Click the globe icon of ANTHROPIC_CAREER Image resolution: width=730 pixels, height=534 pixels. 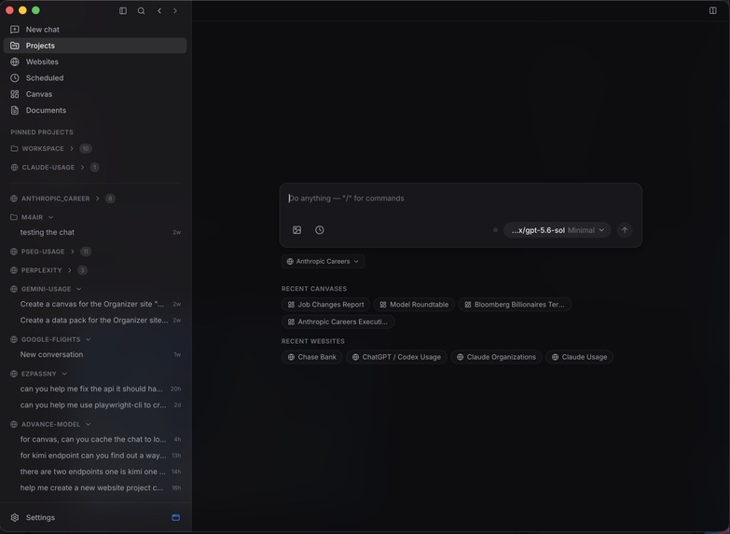coord(14,199)
